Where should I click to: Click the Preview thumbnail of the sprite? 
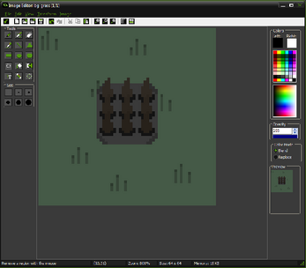pyautogui.click(x=282, y=181)
